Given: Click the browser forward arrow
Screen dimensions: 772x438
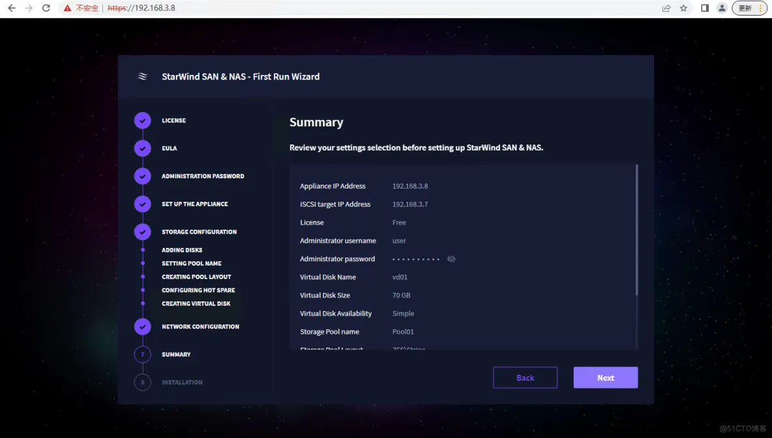Looking at the screenshot, I should (29, 8).
